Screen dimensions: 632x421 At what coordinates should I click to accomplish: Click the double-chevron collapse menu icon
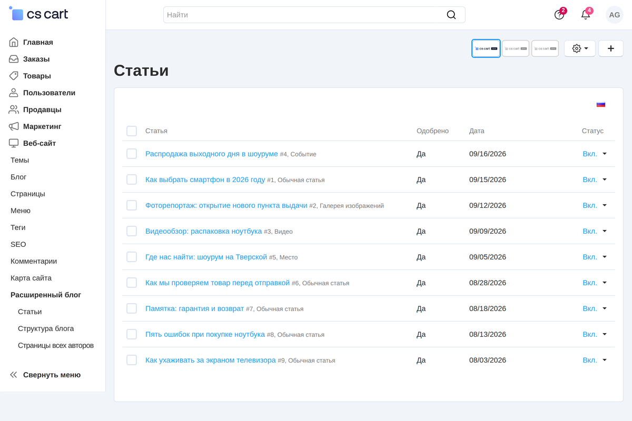tap(14, 375)
